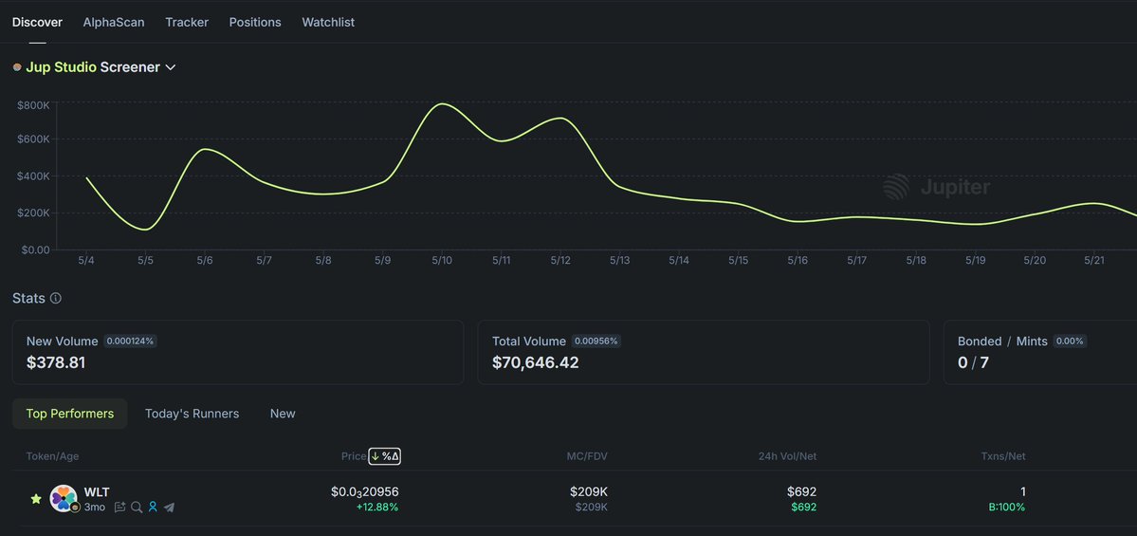Click the 5/21 date on chart axis

click(1093, 260)
